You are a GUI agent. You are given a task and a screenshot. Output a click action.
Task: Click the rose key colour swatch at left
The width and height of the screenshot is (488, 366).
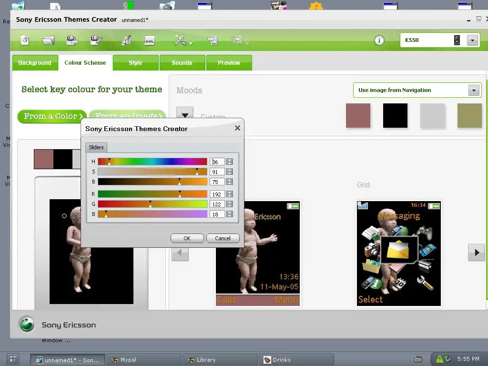pyautogui.click(x=43, y=159)
